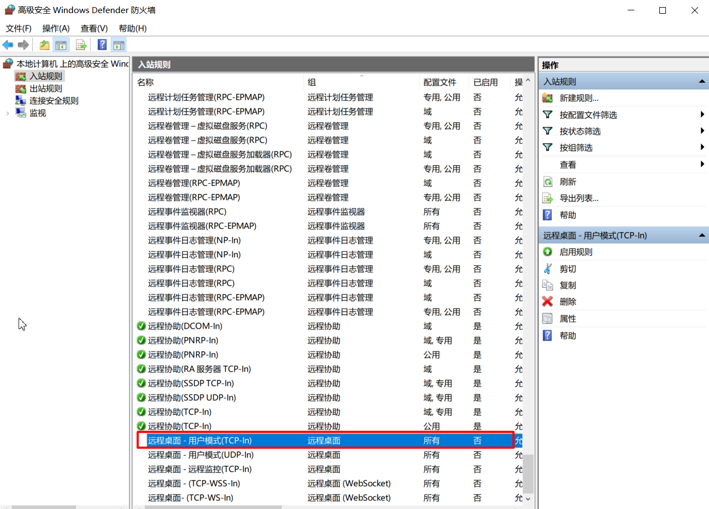709x509 pixels.
Task: Click the Export list toolbar icon
Action: pos(81,45)
